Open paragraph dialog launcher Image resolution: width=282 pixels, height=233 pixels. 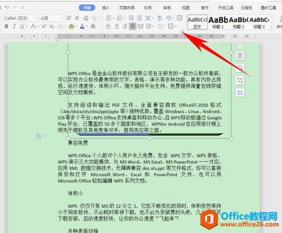point(182,32)
